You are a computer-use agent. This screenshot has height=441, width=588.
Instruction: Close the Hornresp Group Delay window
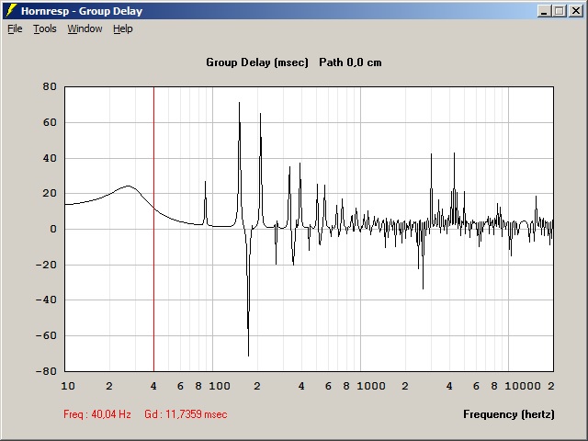[x=576, y=11]
